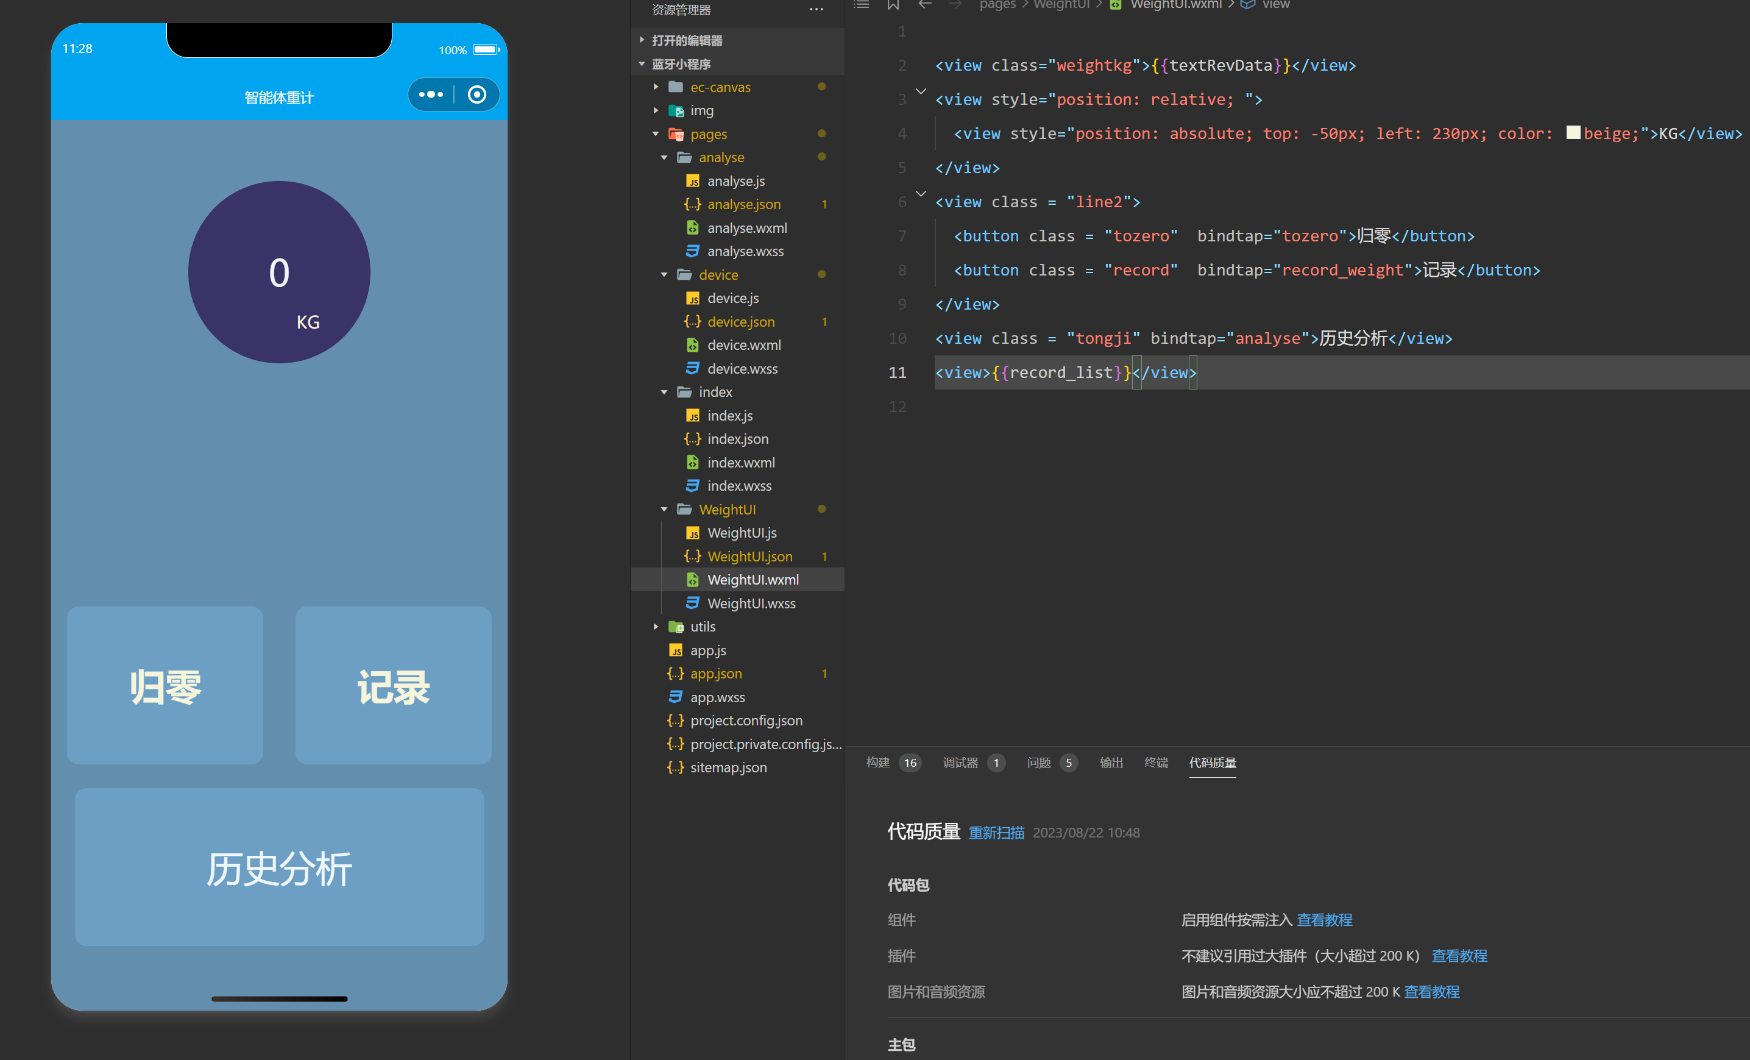Open project.private.config.js... file
The height and width of the screenshot is (1060, 1750).
(x=765, y=743)
